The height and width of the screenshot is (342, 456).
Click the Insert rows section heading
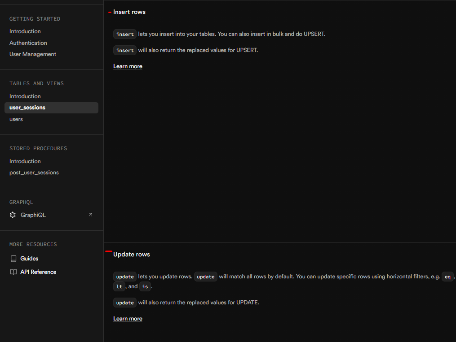pyautogui.click(x=129, y=12)
